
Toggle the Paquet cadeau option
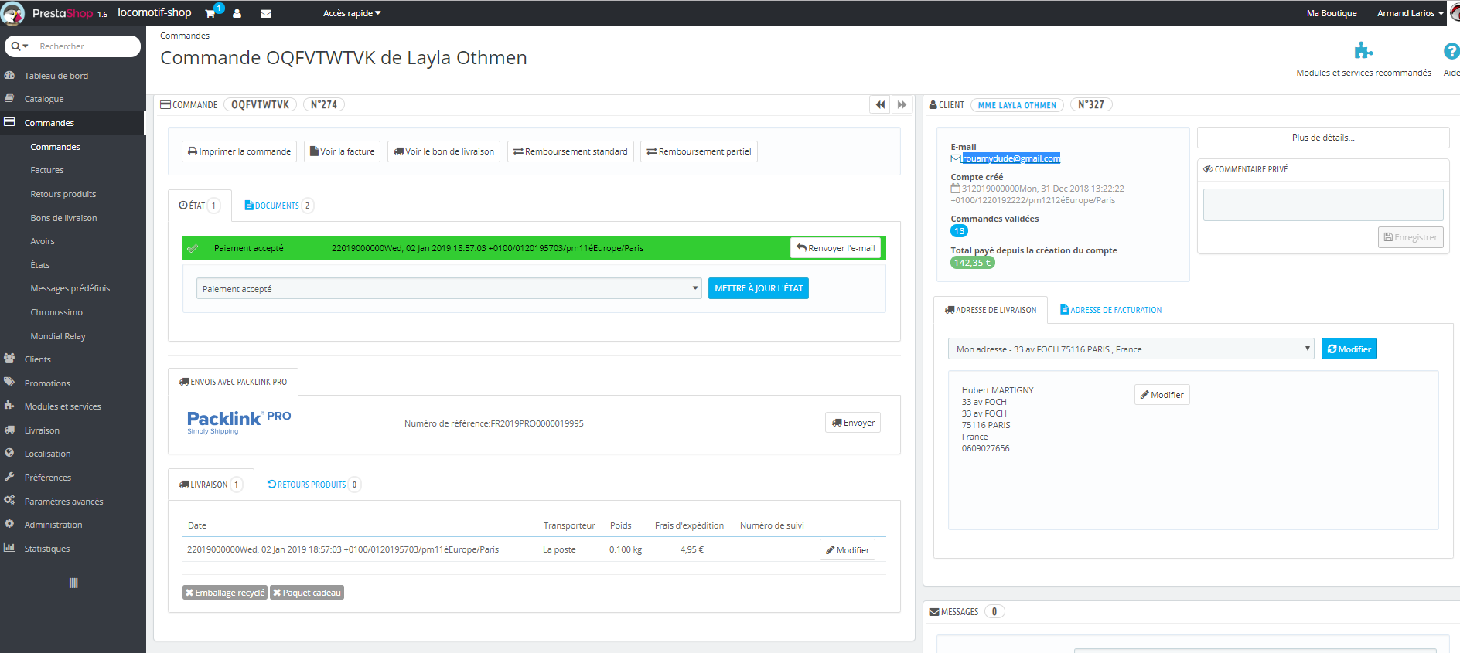pos(307,593)
